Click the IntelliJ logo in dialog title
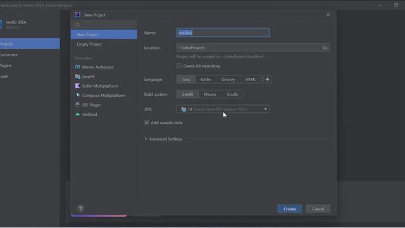Image resolution: width=405 pixels, height=228 pixels. pos(77,15)
